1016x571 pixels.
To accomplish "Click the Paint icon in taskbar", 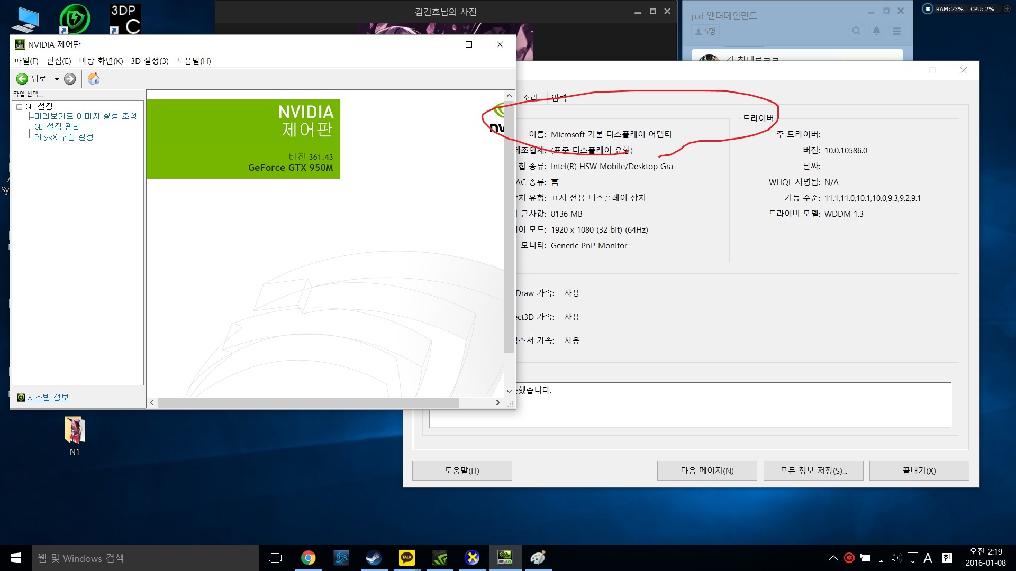I will point(538,558).
